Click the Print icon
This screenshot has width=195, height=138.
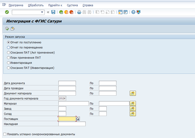[x=79, y=12]
